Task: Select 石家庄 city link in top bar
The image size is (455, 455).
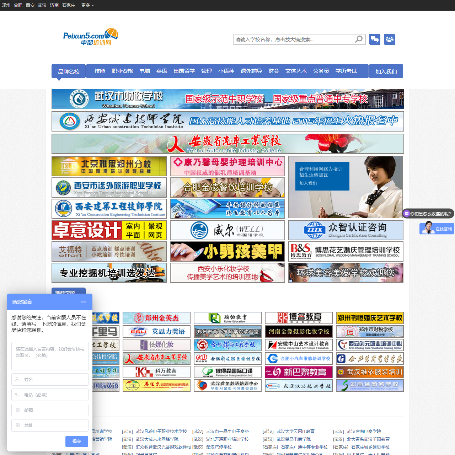Action: click(x=69, y=5)
